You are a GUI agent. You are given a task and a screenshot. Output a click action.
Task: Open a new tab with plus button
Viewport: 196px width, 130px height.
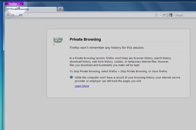pyautogui.click(x=60, y=9)
